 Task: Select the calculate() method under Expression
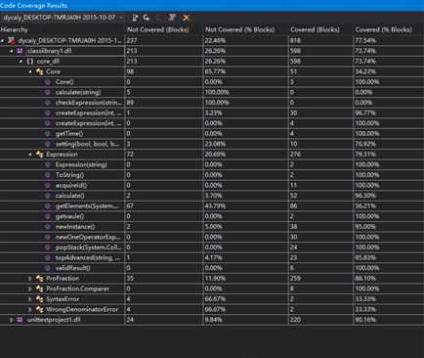212,196
